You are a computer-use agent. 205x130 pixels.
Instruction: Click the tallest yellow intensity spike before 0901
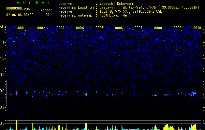point(17,125)
